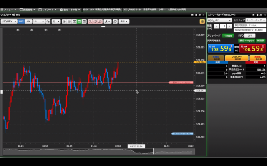The image size is (267, 166).
Task: Open the メニュー menu
Action: (8, 10)
